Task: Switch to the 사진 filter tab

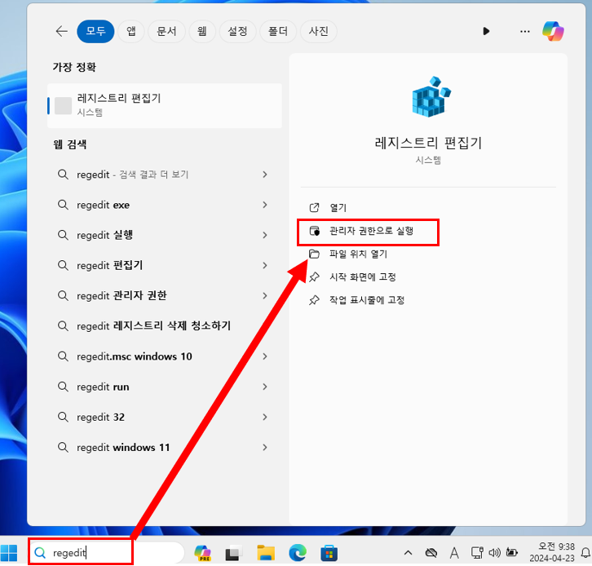Action: coord(318,31)
